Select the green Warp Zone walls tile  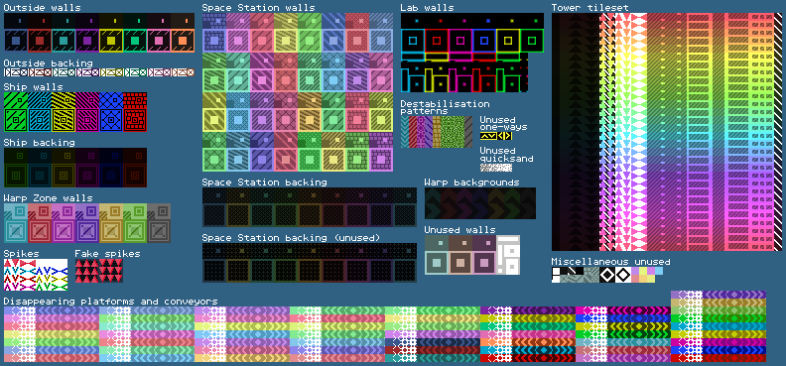tap(135, 223)
